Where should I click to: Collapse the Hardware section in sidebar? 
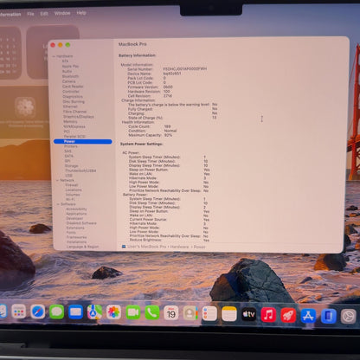tap(54, 56)
